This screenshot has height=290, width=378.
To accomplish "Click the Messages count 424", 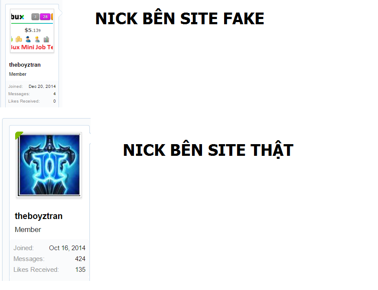I will [80, 259].
